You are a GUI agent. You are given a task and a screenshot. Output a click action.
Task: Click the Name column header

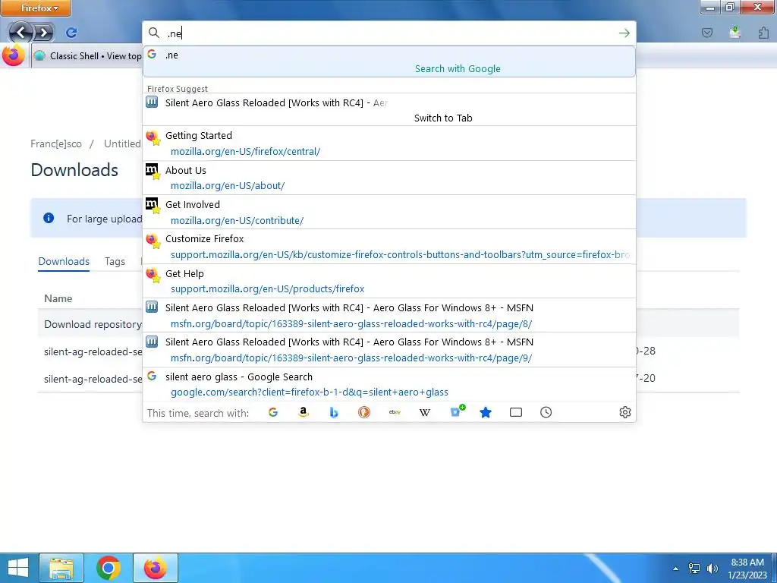pyautogui.click(x=58, y=298)
